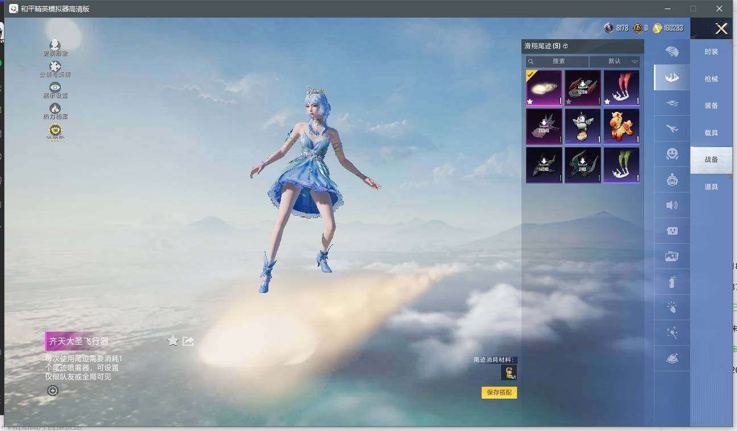The width and height of the screenshot is (737, 431).
Task: Click the trail spray material icon
Action: (x=509, y=373)
